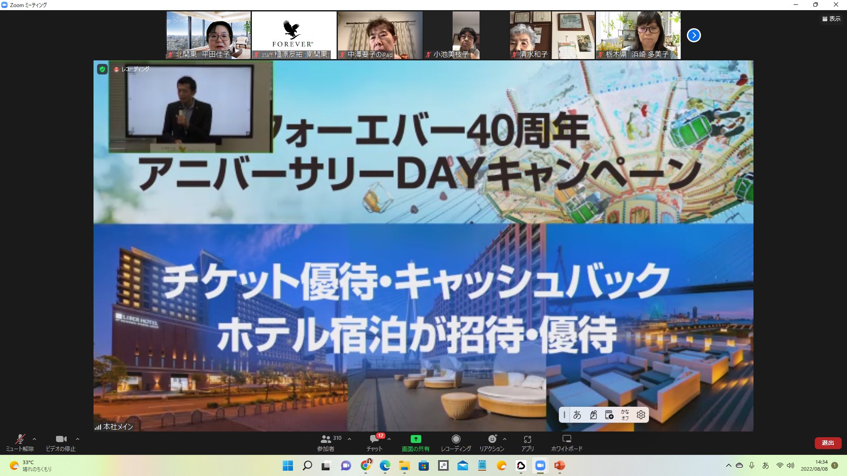Show hidden system tray icons
This screenshot has height=476, width=847.
coord(728,465)
